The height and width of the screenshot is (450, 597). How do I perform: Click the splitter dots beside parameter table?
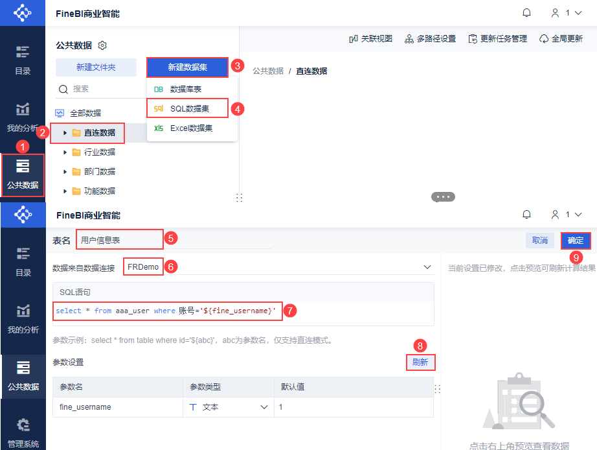click(x=438, y=389)
